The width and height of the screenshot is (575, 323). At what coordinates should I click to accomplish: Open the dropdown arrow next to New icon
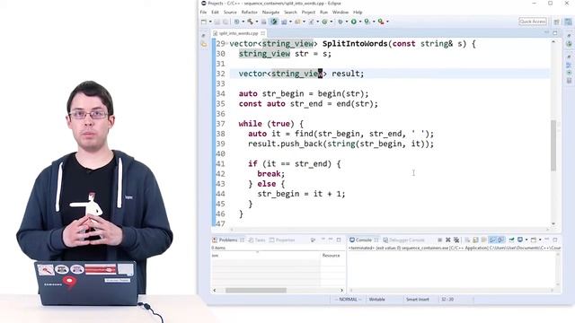click(x=210, y=22)
